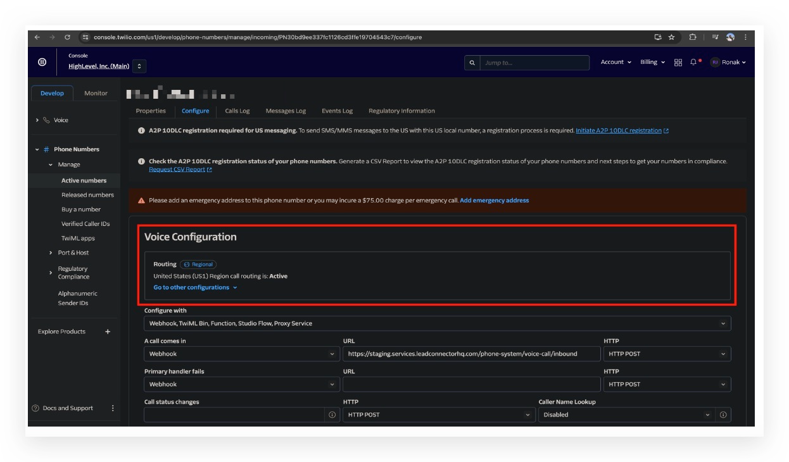Open the Primary handler fails Webhook dropdown
The image size is (789, 462).
[242, 384]
